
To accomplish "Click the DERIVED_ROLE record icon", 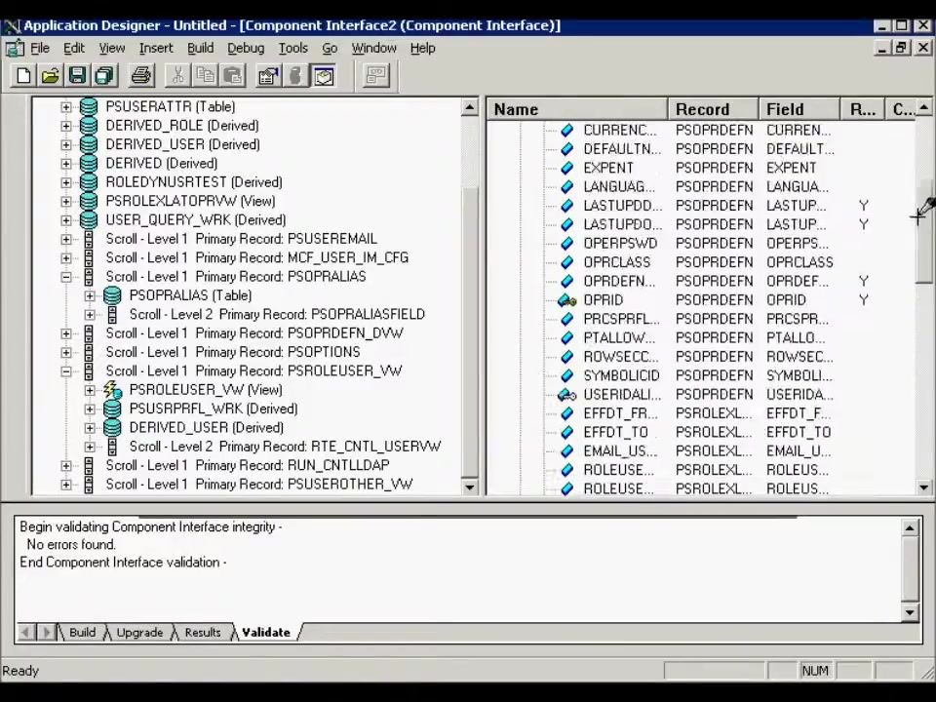I will (x=89, y=126).
